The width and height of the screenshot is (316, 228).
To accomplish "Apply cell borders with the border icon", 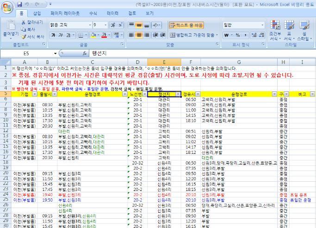I will (81, 35).
